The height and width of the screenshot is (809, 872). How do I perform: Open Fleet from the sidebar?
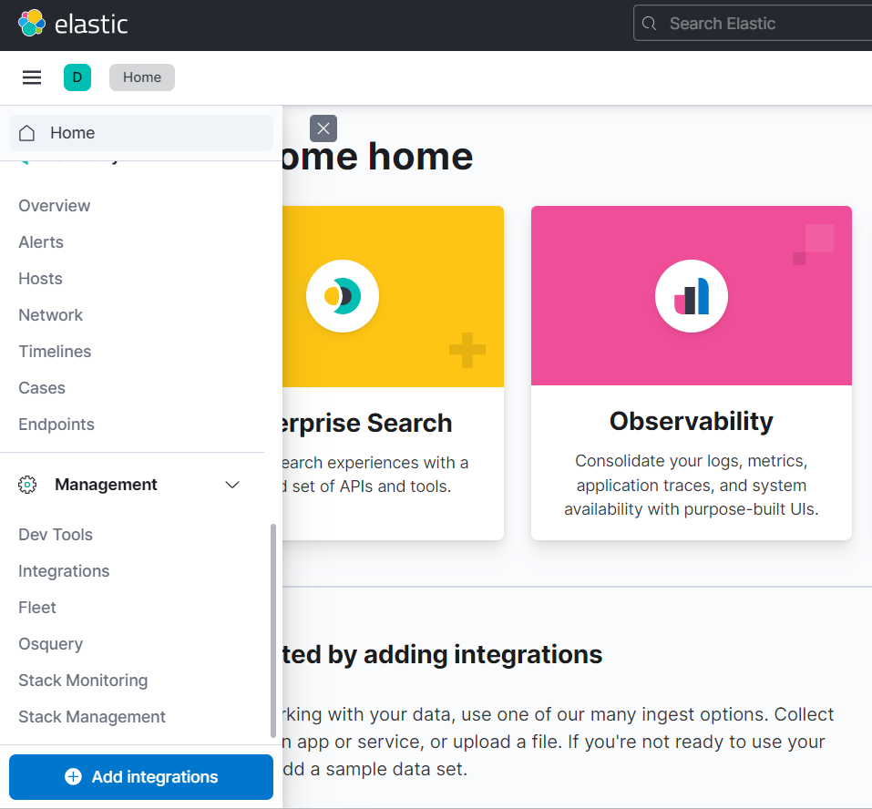(36, 608)
